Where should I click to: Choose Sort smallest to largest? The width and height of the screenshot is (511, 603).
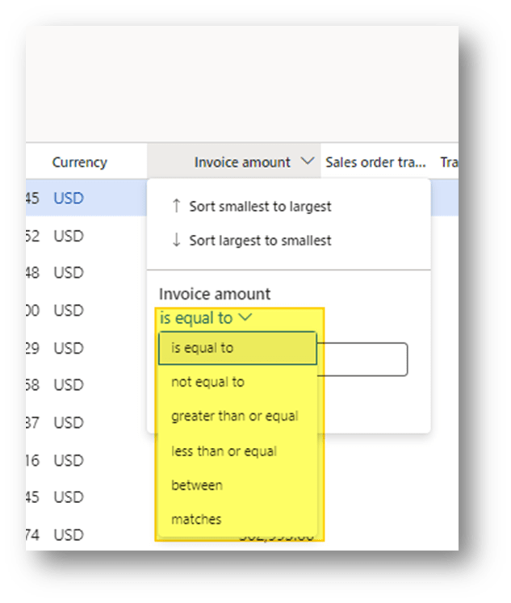260,207
